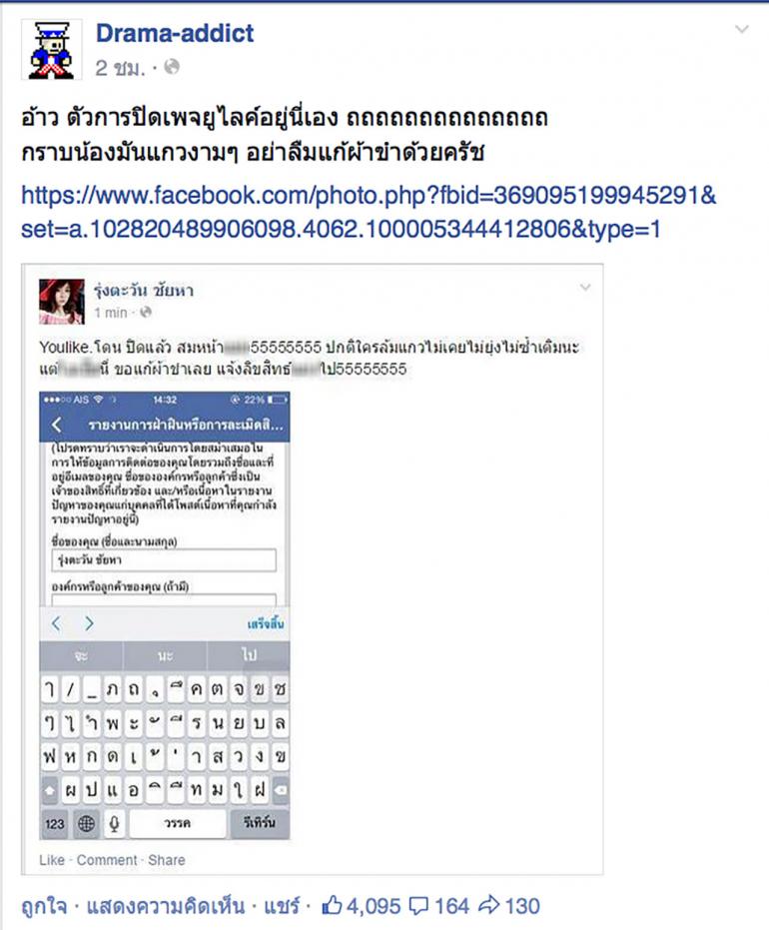Tap the backspace delete key
This screenshot has width=769, height=930.
pos(281,790)
